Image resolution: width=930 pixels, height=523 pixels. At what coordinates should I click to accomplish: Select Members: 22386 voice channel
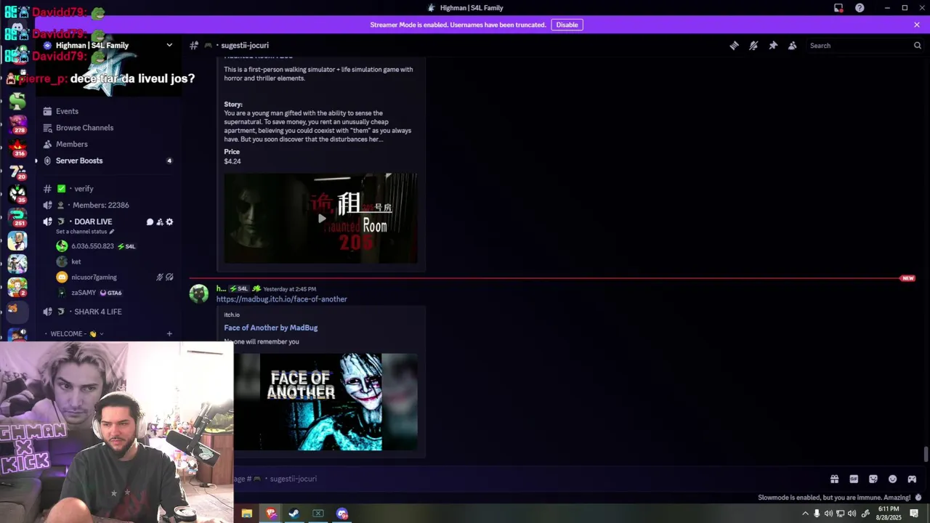pyautogui.click(x=100, y=206)
